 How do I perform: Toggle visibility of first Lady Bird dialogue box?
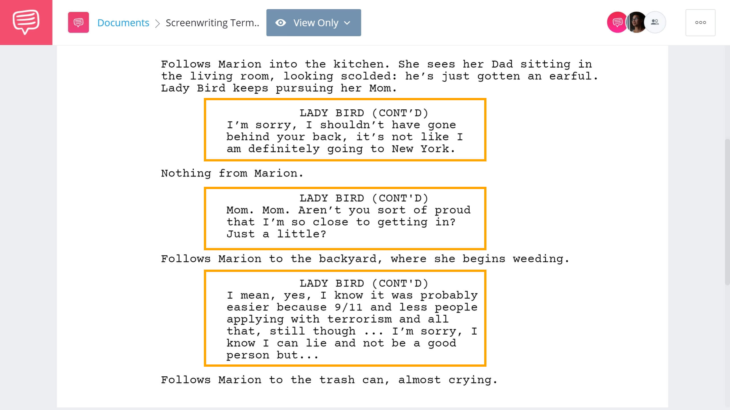pos(345,130)
